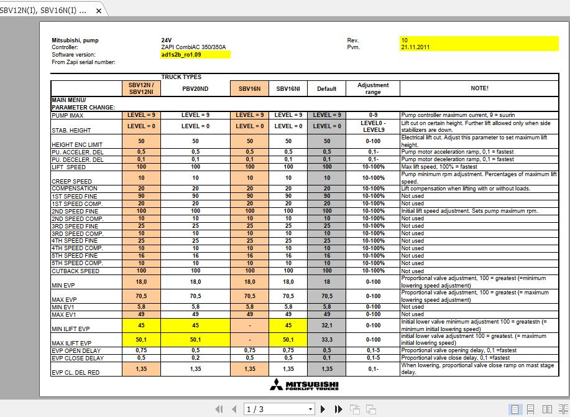The image size is (570, 417).
Task: Click the page number field showing 1 / 3
Action: pos(274,409)
